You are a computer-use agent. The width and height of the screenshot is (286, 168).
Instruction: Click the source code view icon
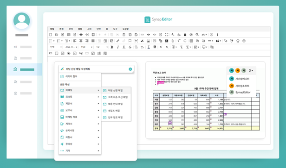155,35
